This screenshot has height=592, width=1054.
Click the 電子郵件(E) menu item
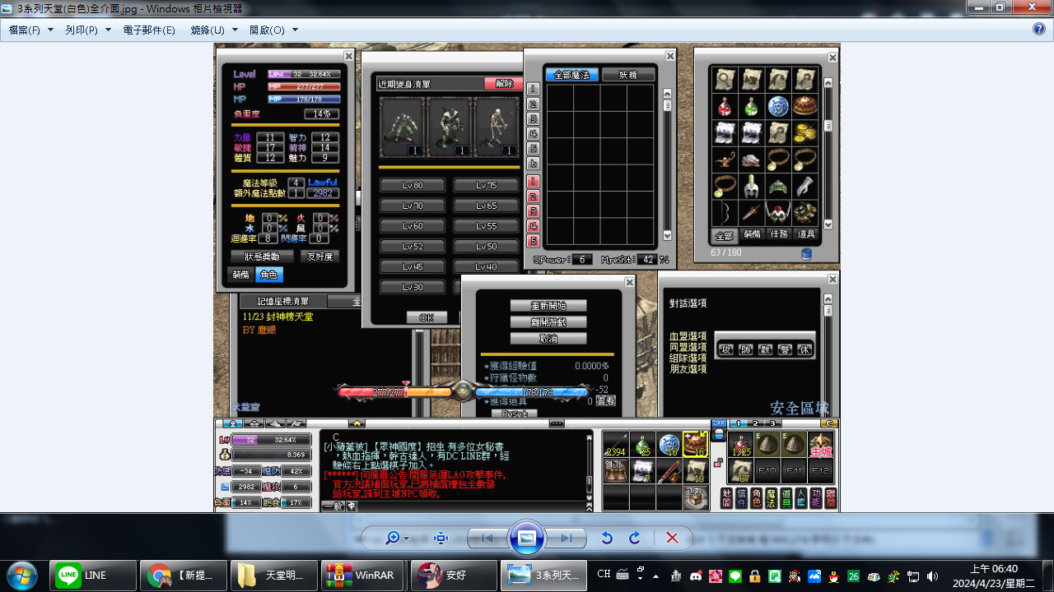click(149, 30)
